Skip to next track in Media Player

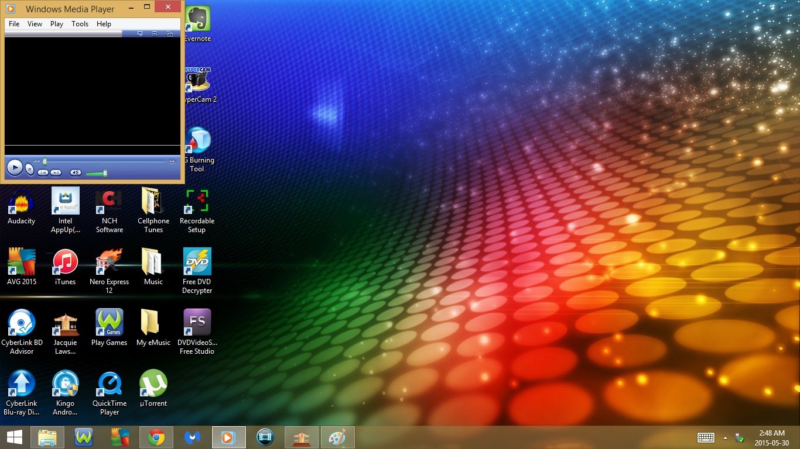point(56,172)
